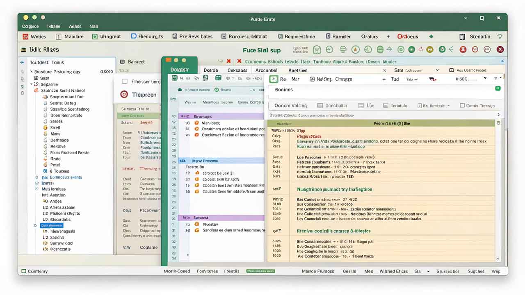525x295 pixels.
Task: Click the right panel vertical scrollbar
Action: [x=498, y=191]
